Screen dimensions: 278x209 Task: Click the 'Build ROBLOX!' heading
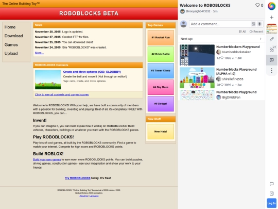point(48,154)
